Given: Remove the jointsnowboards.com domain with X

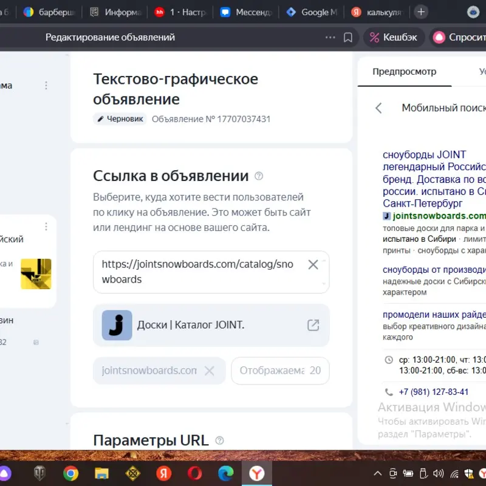Looking at the screenshot, I should (210, 371).
